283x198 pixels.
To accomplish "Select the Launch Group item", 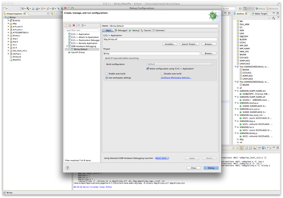I will [x=78, y=52].
